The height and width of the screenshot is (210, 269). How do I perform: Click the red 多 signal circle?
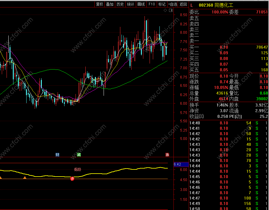pos(72,179)
